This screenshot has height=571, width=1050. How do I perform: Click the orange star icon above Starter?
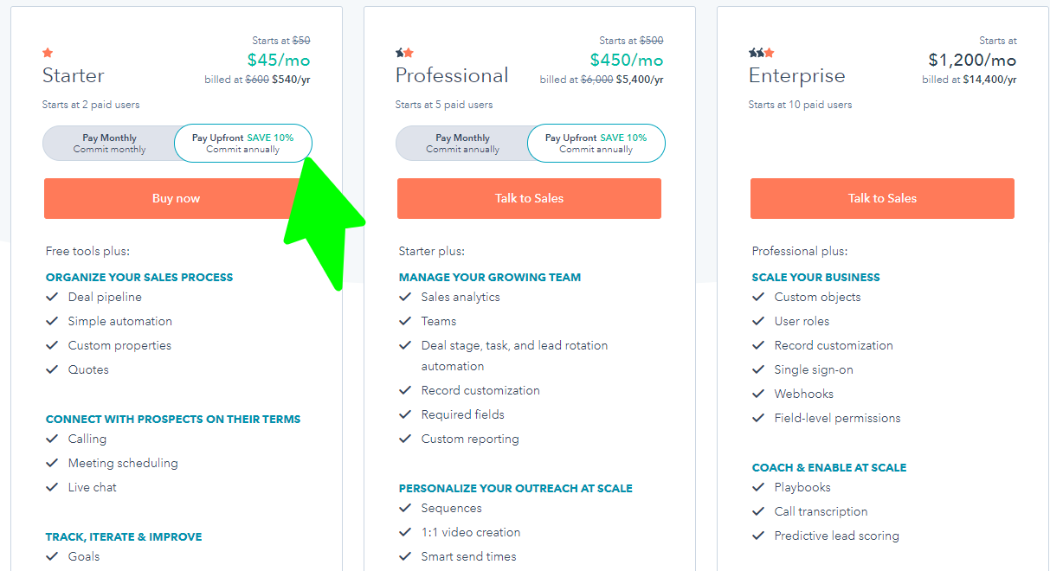(48, 52)
